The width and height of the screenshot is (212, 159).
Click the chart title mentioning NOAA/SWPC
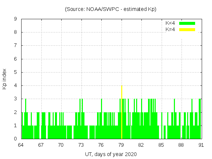pos(111,9)
